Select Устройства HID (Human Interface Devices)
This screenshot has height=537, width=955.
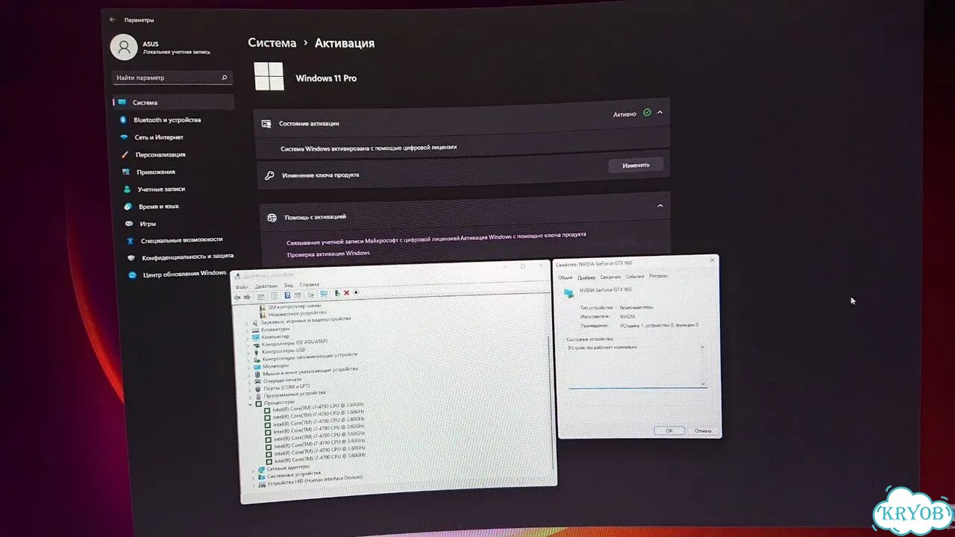tap(314, 480)
